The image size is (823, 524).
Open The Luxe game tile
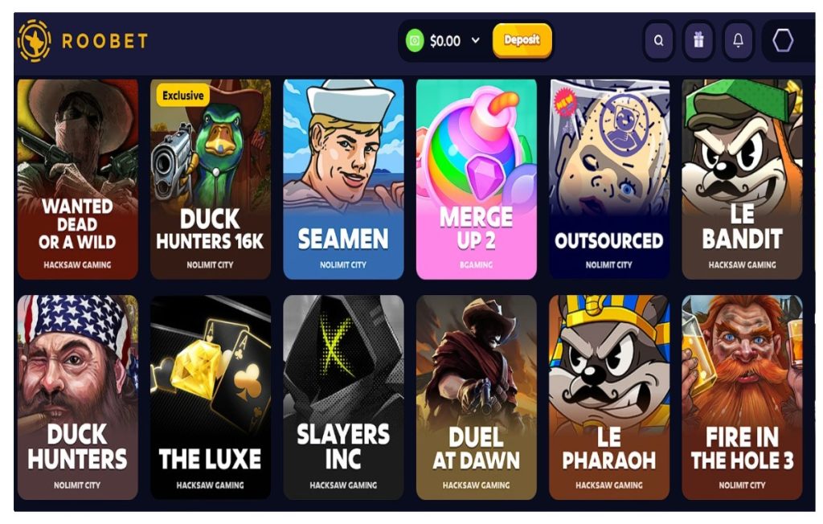pyautogui.click(x=211, y=398)
